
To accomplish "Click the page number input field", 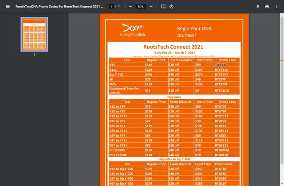I will click(x=111, y=7).
